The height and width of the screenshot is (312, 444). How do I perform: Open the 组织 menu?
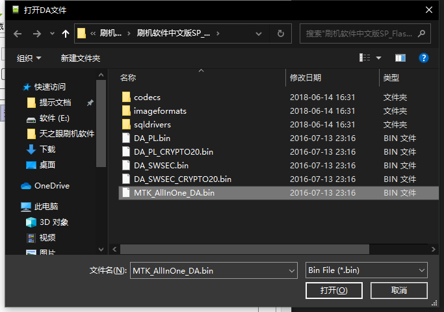29,58
